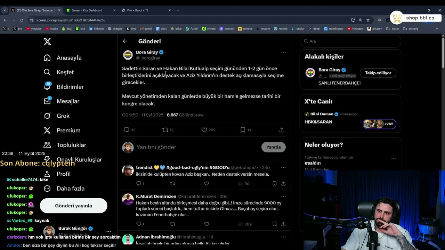Bookmark trendist's reply
Viewport: 445px width, 250px height.
tap(275, 183)
